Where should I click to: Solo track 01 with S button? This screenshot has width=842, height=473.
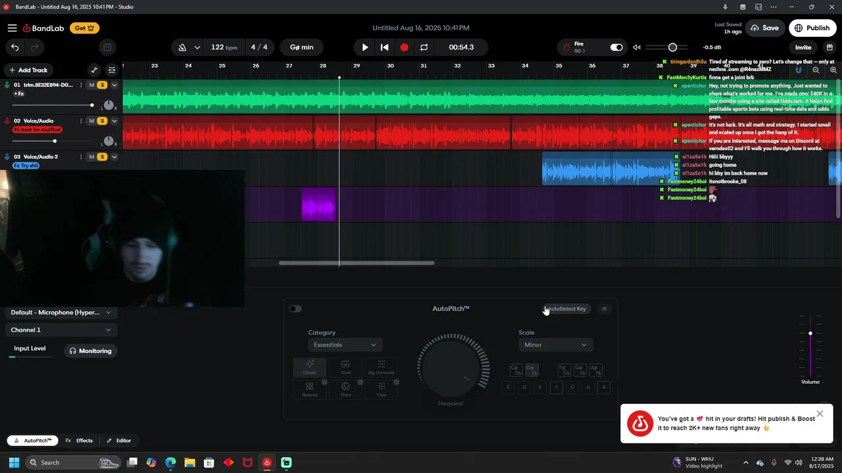102,85
